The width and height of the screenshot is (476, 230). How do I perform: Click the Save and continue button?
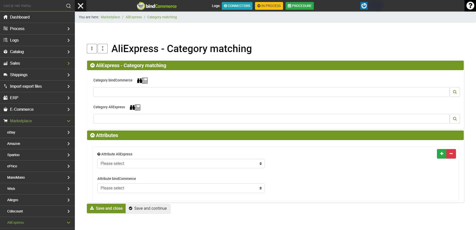click(148, 208)
